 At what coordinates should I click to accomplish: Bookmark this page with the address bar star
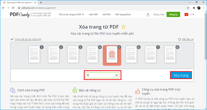click(x=188, y=8)
